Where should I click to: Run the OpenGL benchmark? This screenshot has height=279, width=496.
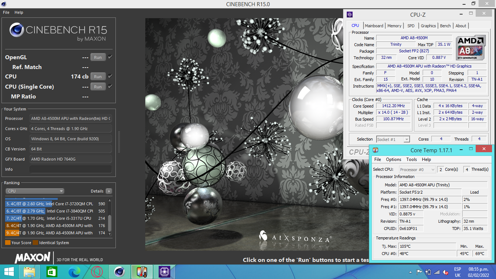click(98, 57)
